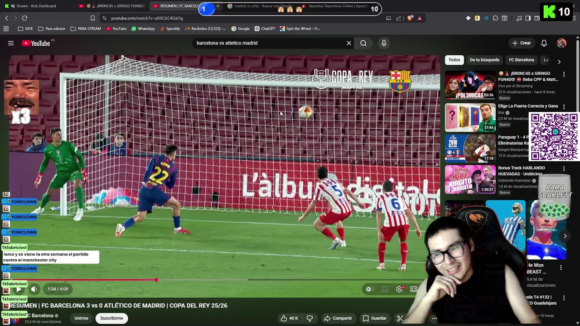Bookmark this page icon
Viewport: 580px width, 326px height.
tap(92, 18)
